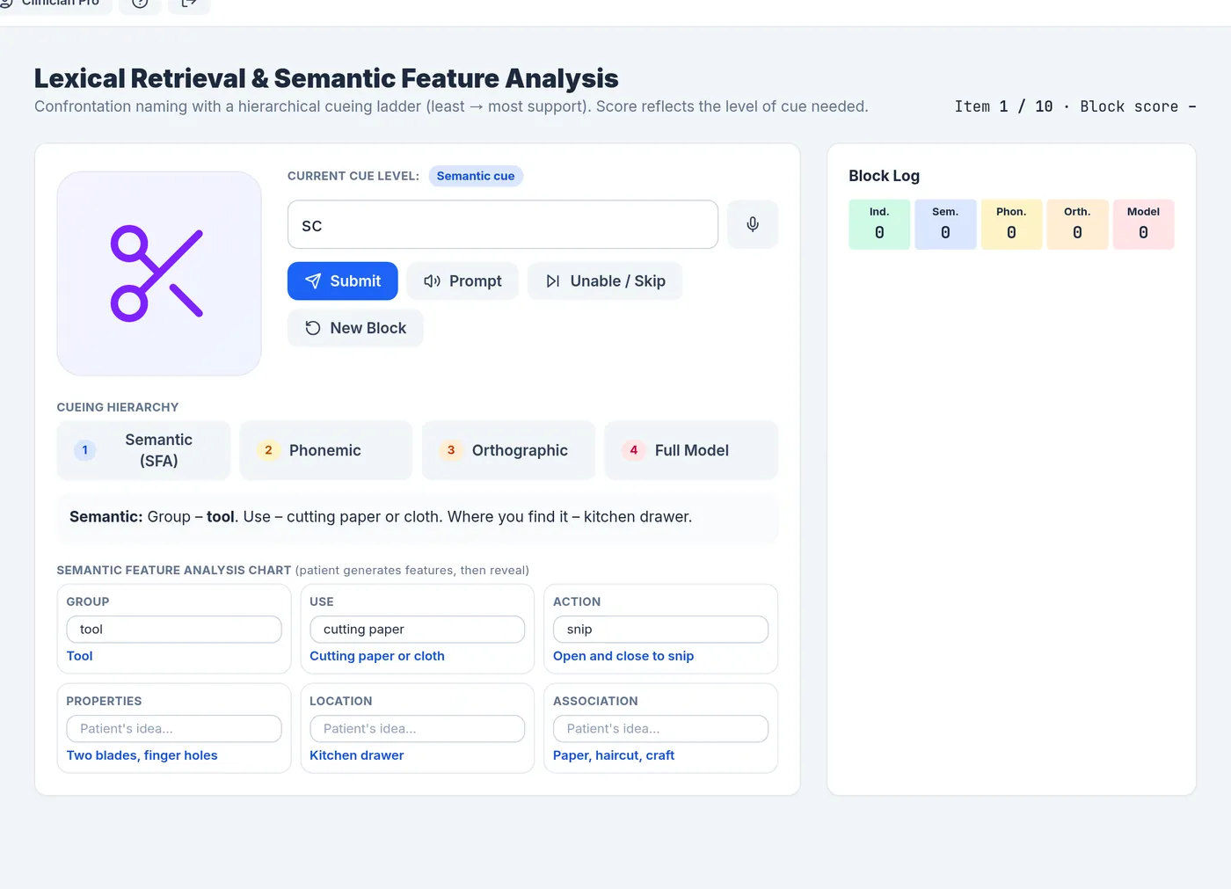Click the orange Orth. score tile
This screenshot has height=889, width=1231.
click(1077, 224)
